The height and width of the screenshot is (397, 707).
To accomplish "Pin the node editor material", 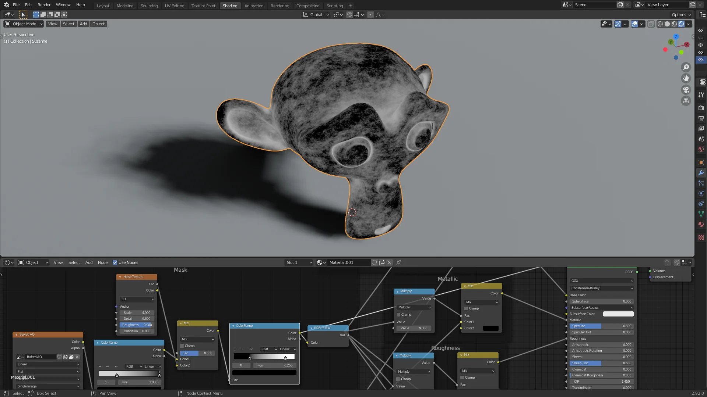I will [x=399, y=262].
